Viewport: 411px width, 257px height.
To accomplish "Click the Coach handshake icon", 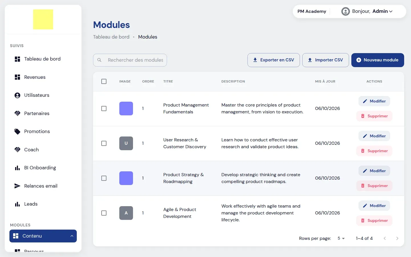I will click(x=17, y=150).
